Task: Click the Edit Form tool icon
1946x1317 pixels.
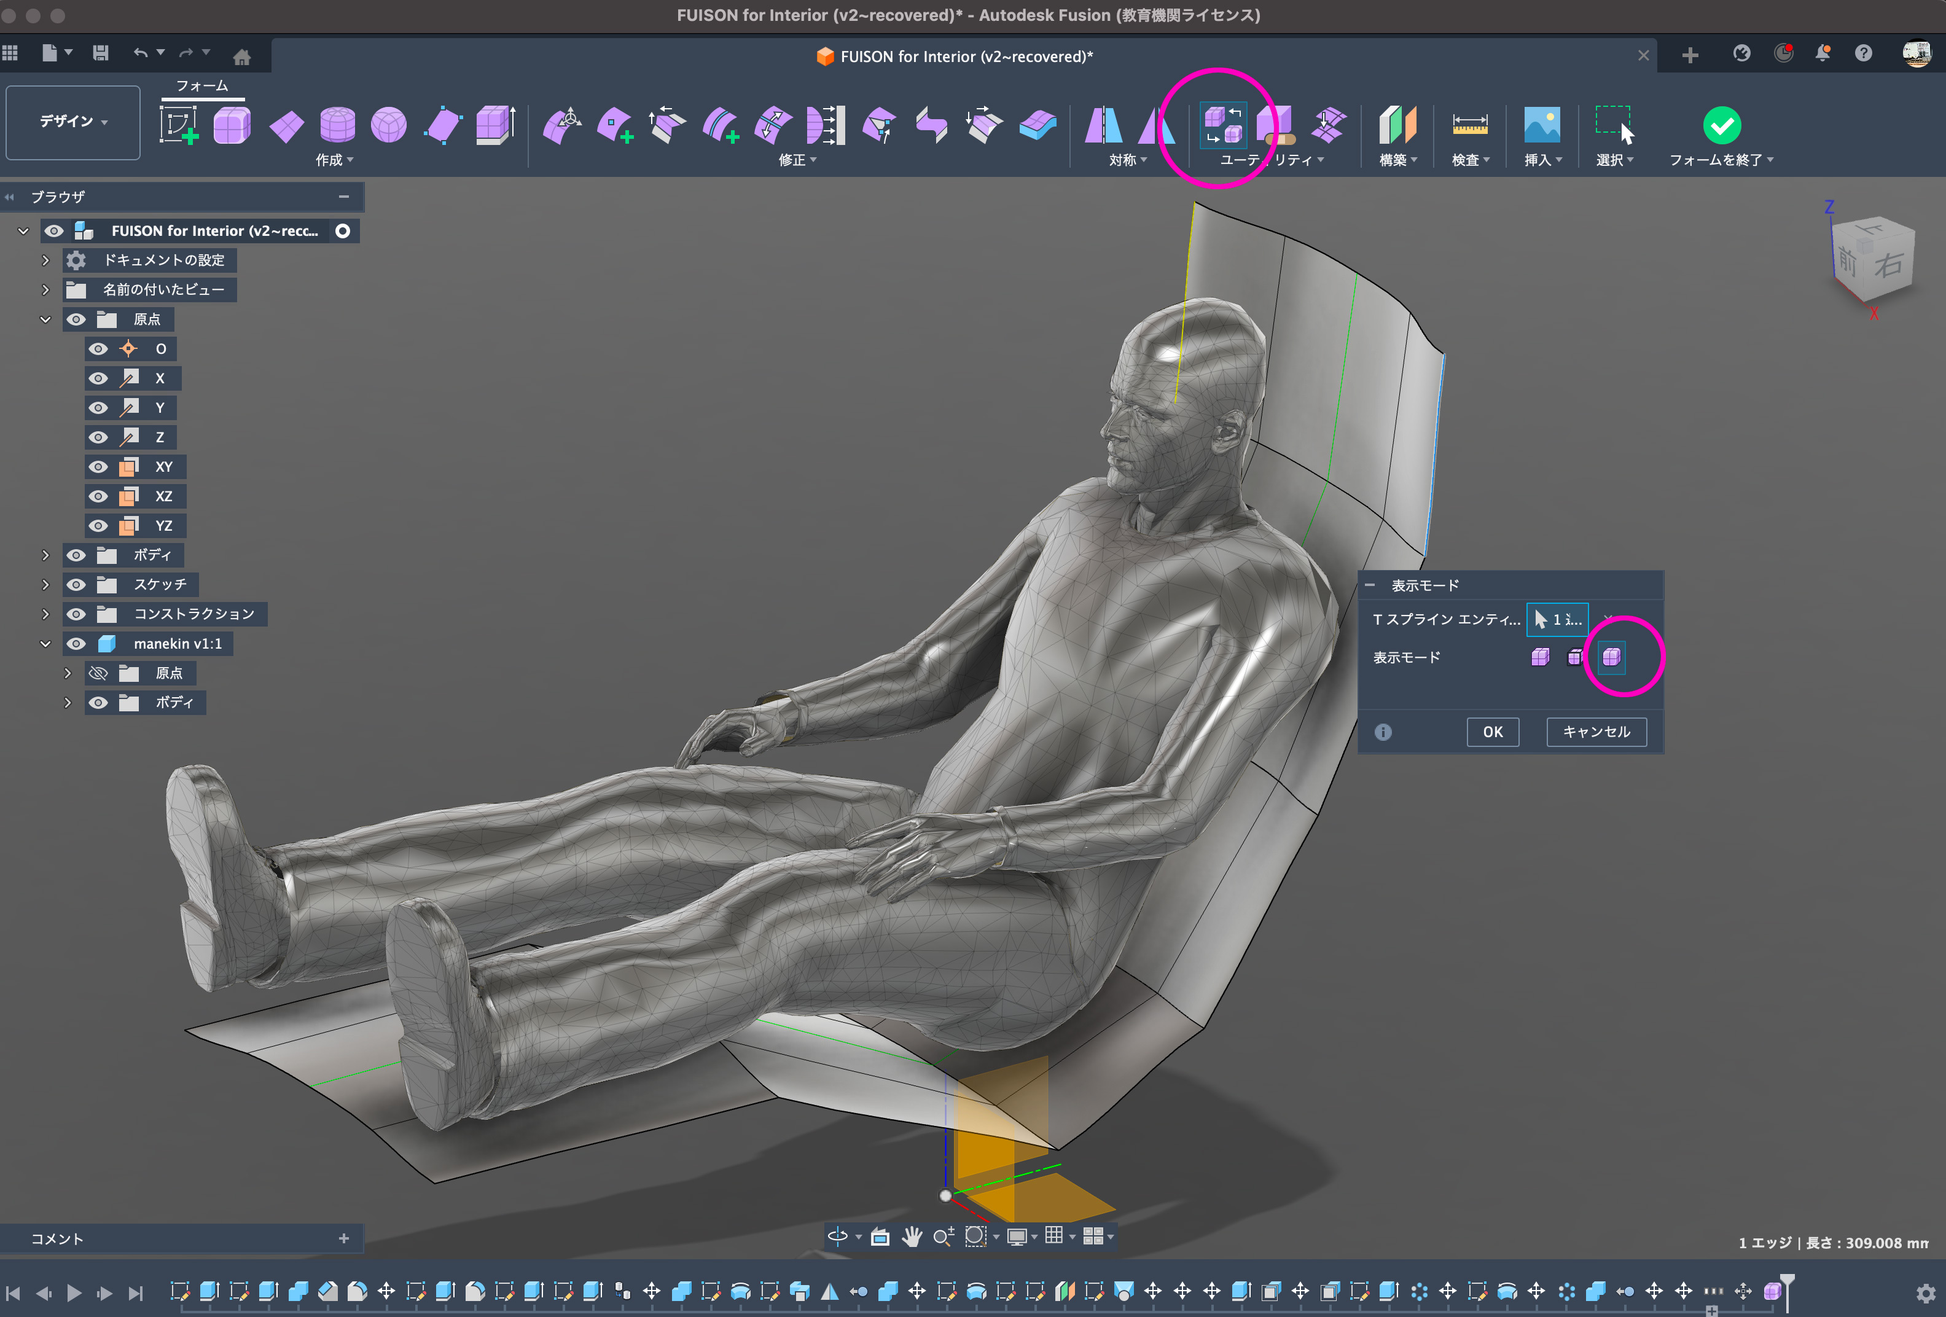Action: pyautogui.click(x=563, y=125)
